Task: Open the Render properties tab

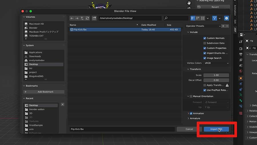Action: click(x=241, y=49)
